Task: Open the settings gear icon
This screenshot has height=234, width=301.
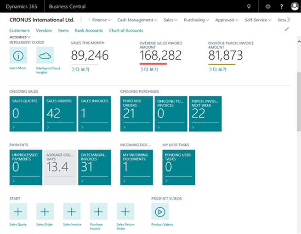Action: 268,6
